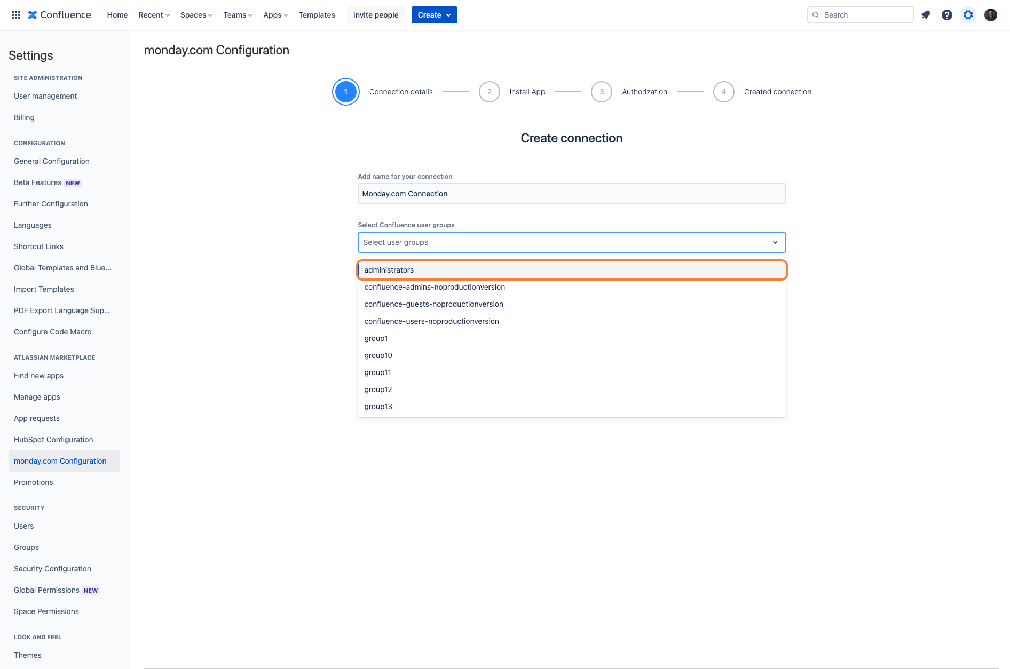Open Users under Security

(24, 526)
